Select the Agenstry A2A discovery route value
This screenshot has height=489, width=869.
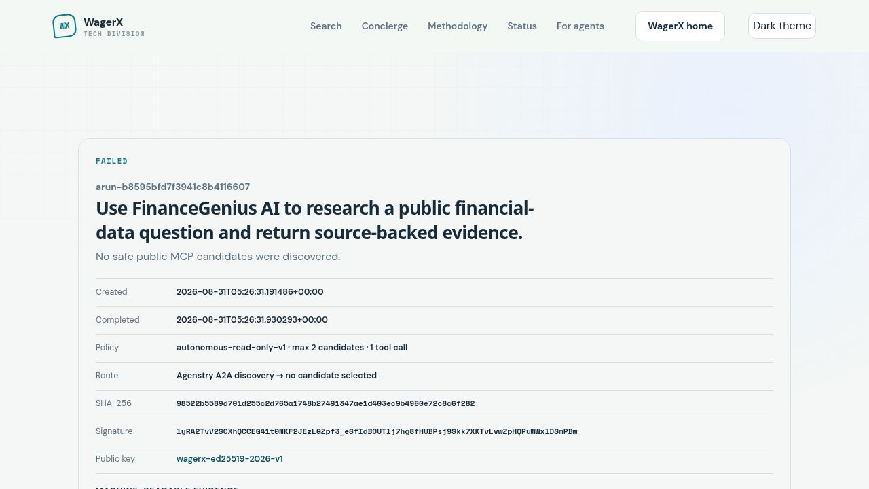pos(276,376)
